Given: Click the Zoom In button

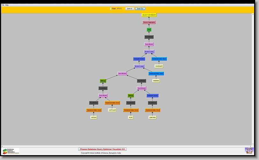Looking at the screenshot, I should click(129, 9).
